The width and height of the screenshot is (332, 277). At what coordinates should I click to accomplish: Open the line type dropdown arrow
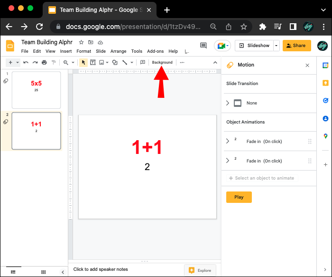[x=132, y=62]
